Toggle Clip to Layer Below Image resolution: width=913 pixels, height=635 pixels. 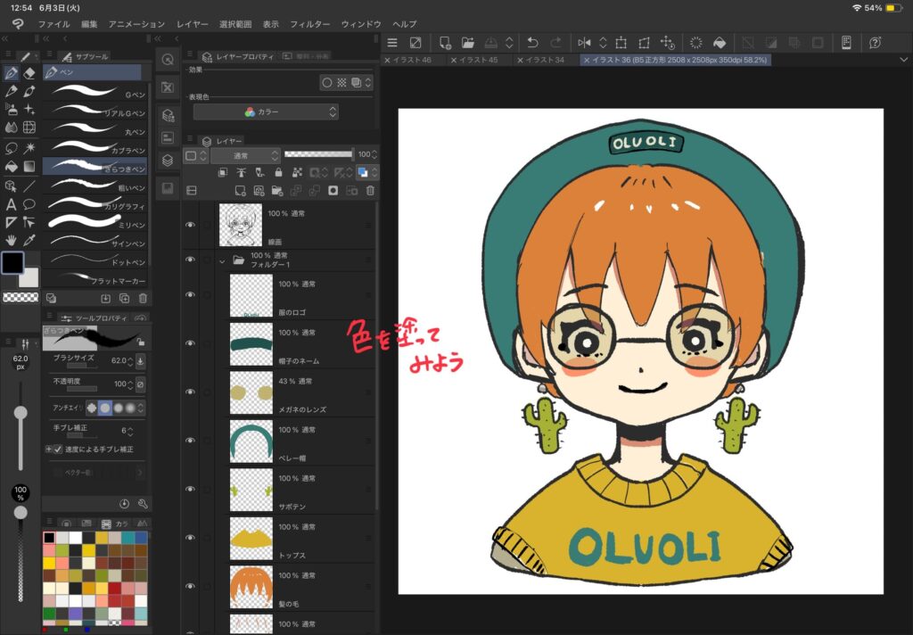click(x=222, y=172)
